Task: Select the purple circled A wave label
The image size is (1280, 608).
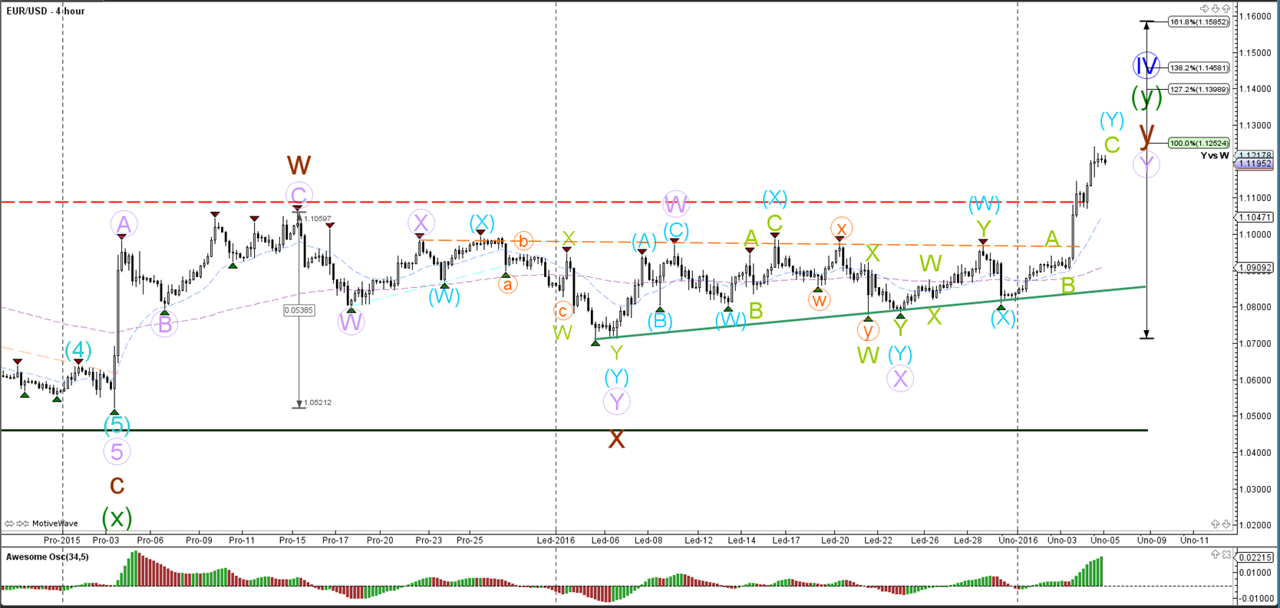Action: (124, 225)
